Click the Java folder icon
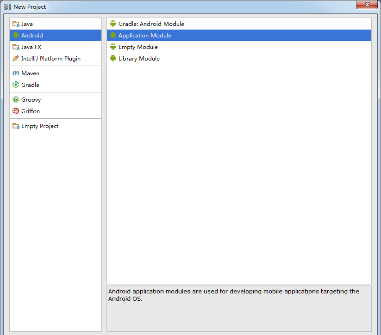Image resolution: width=381 pixels, height=335 pixels. tap(16, 24)
